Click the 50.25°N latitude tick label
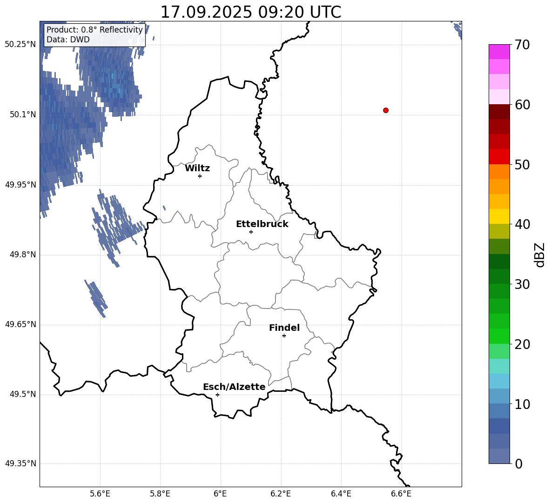Viewport: 551px width, 503px height. point(20,45)
